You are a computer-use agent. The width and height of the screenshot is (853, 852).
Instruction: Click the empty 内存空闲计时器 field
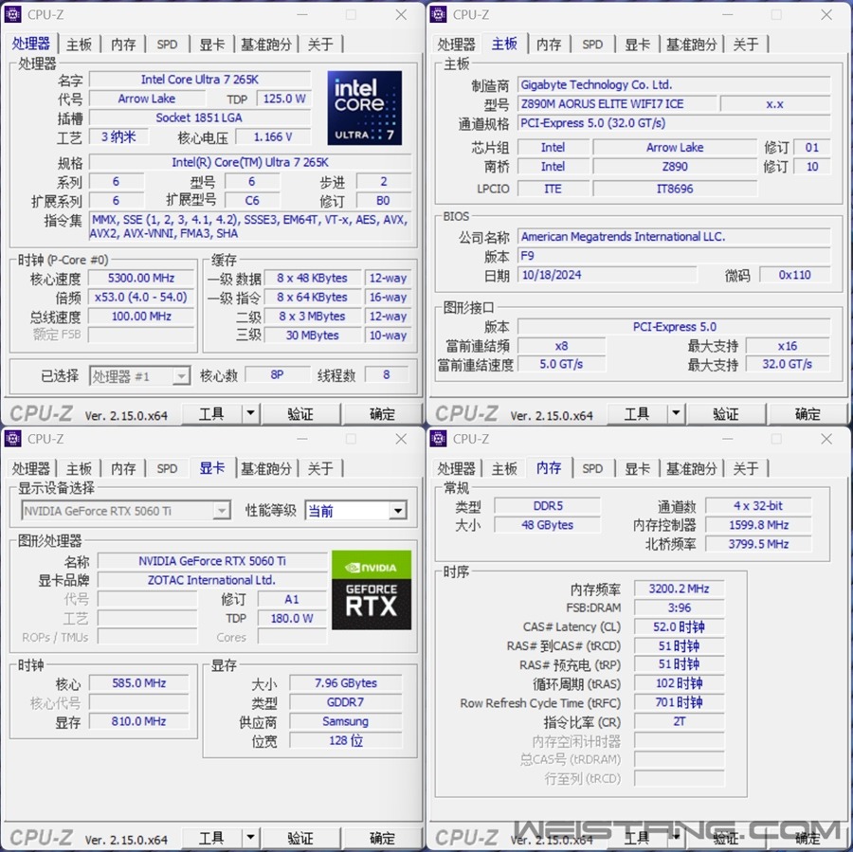point(680,740)
